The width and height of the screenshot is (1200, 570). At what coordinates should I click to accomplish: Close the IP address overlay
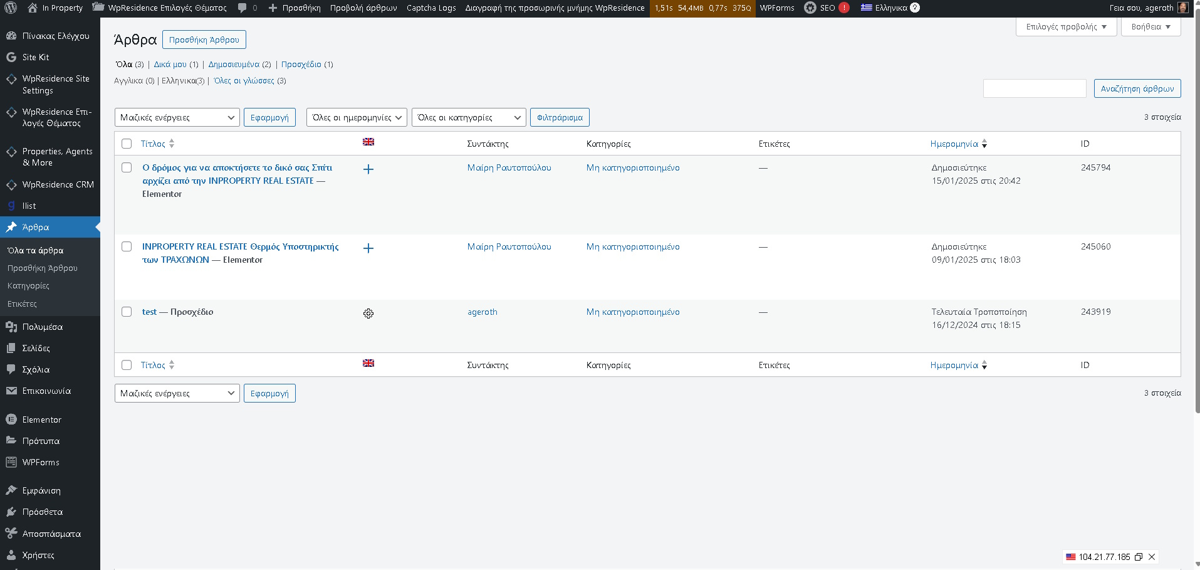click(x=1152, y=557)
